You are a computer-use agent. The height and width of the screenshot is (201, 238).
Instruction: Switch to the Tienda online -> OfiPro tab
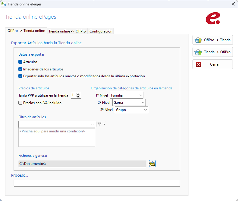coord(67,31)
